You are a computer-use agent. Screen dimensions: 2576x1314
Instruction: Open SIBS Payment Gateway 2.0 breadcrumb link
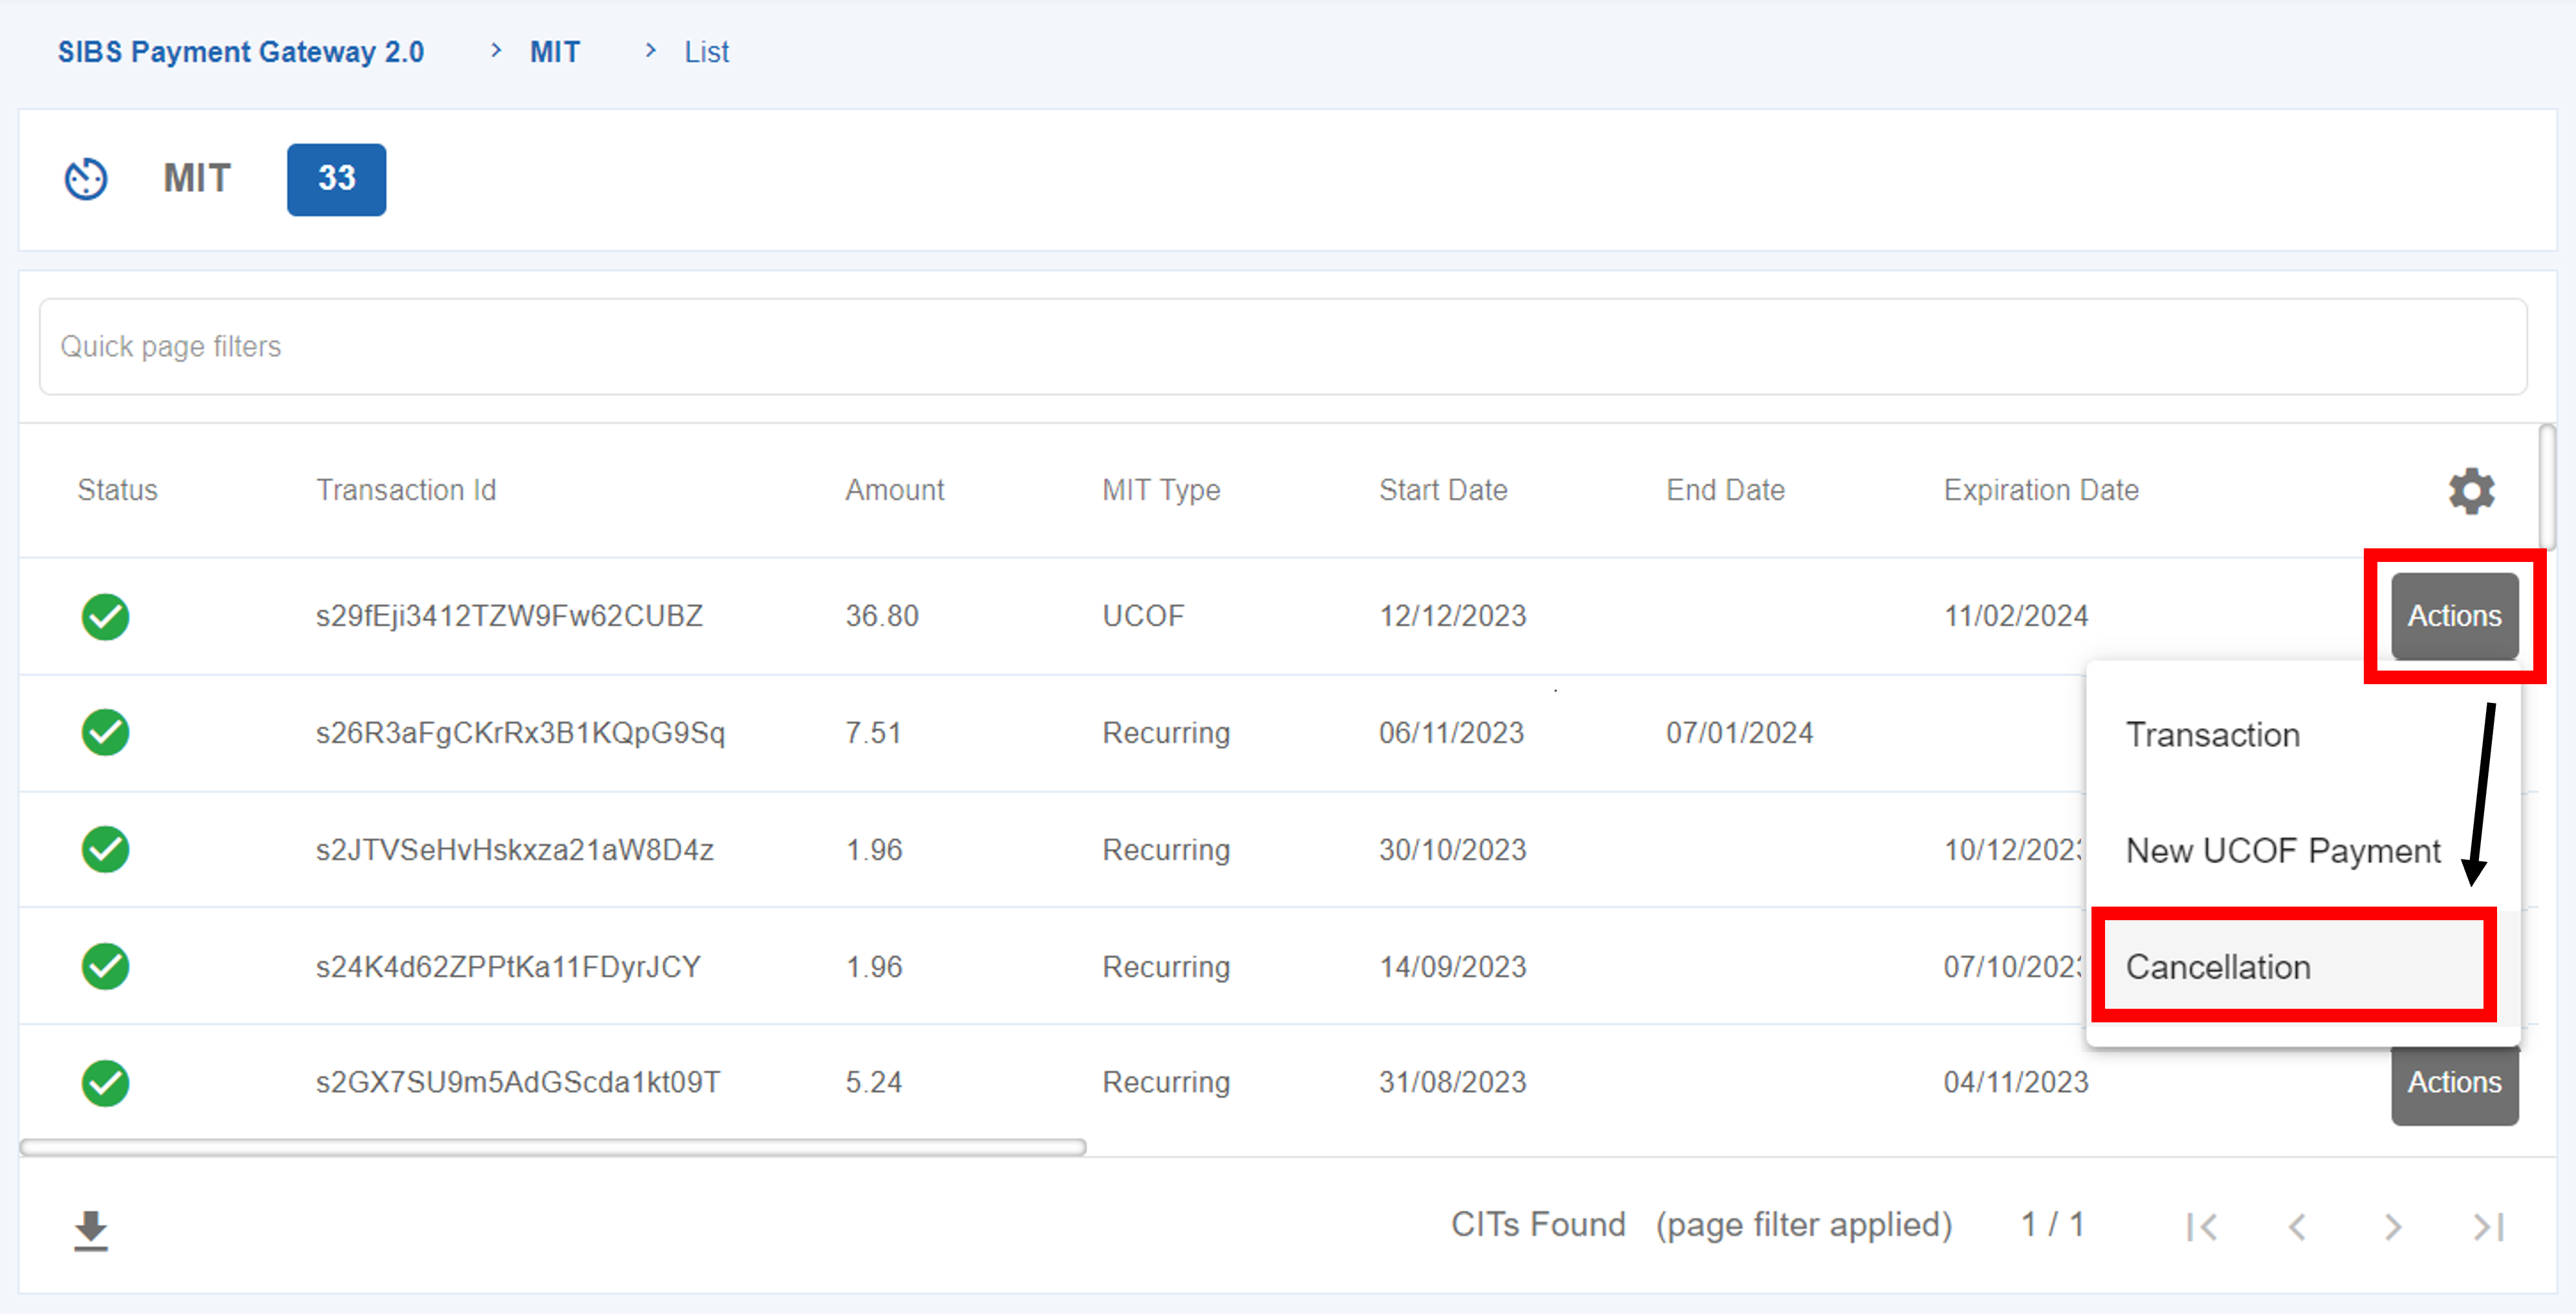click(x=241, y=52)
